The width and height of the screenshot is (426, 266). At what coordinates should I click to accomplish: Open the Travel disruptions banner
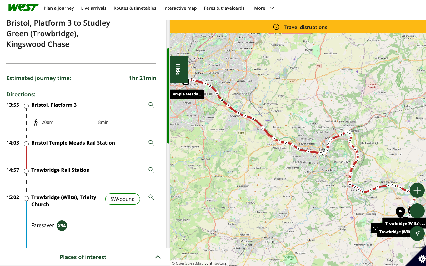pos(298,27)
